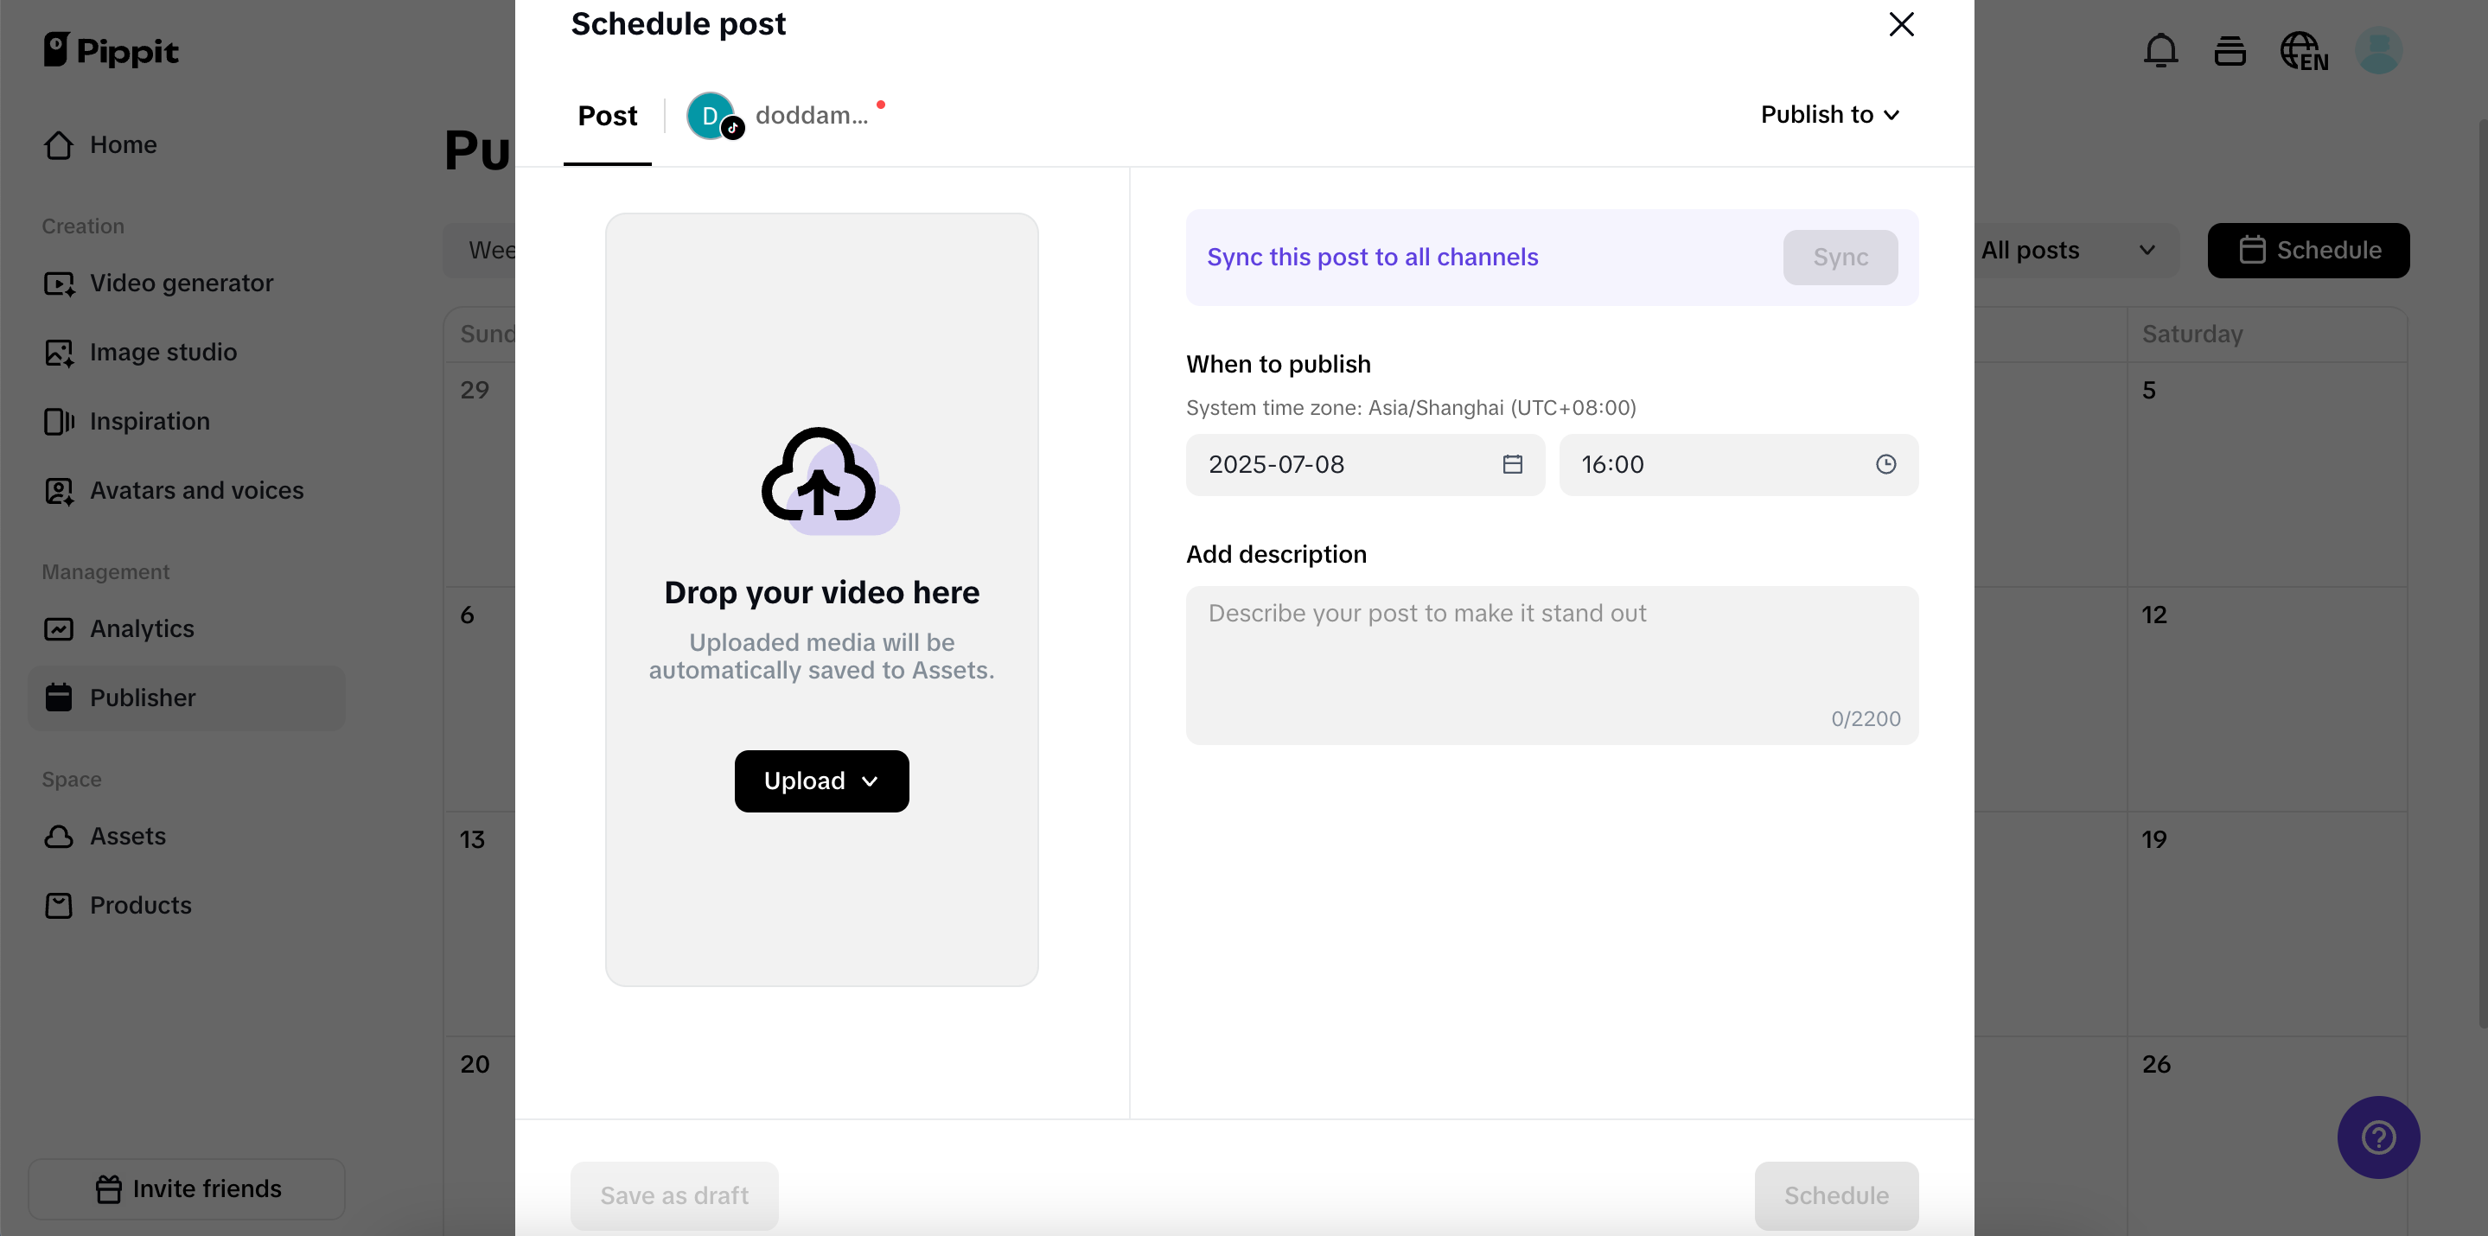
Task: Open the calendar picker for publish date
Action: (x=1513, y=464)
